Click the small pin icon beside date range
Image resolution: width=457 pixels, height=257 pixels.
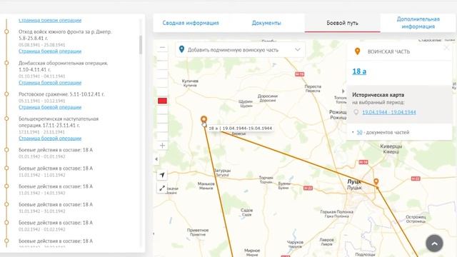click(356, 112)
